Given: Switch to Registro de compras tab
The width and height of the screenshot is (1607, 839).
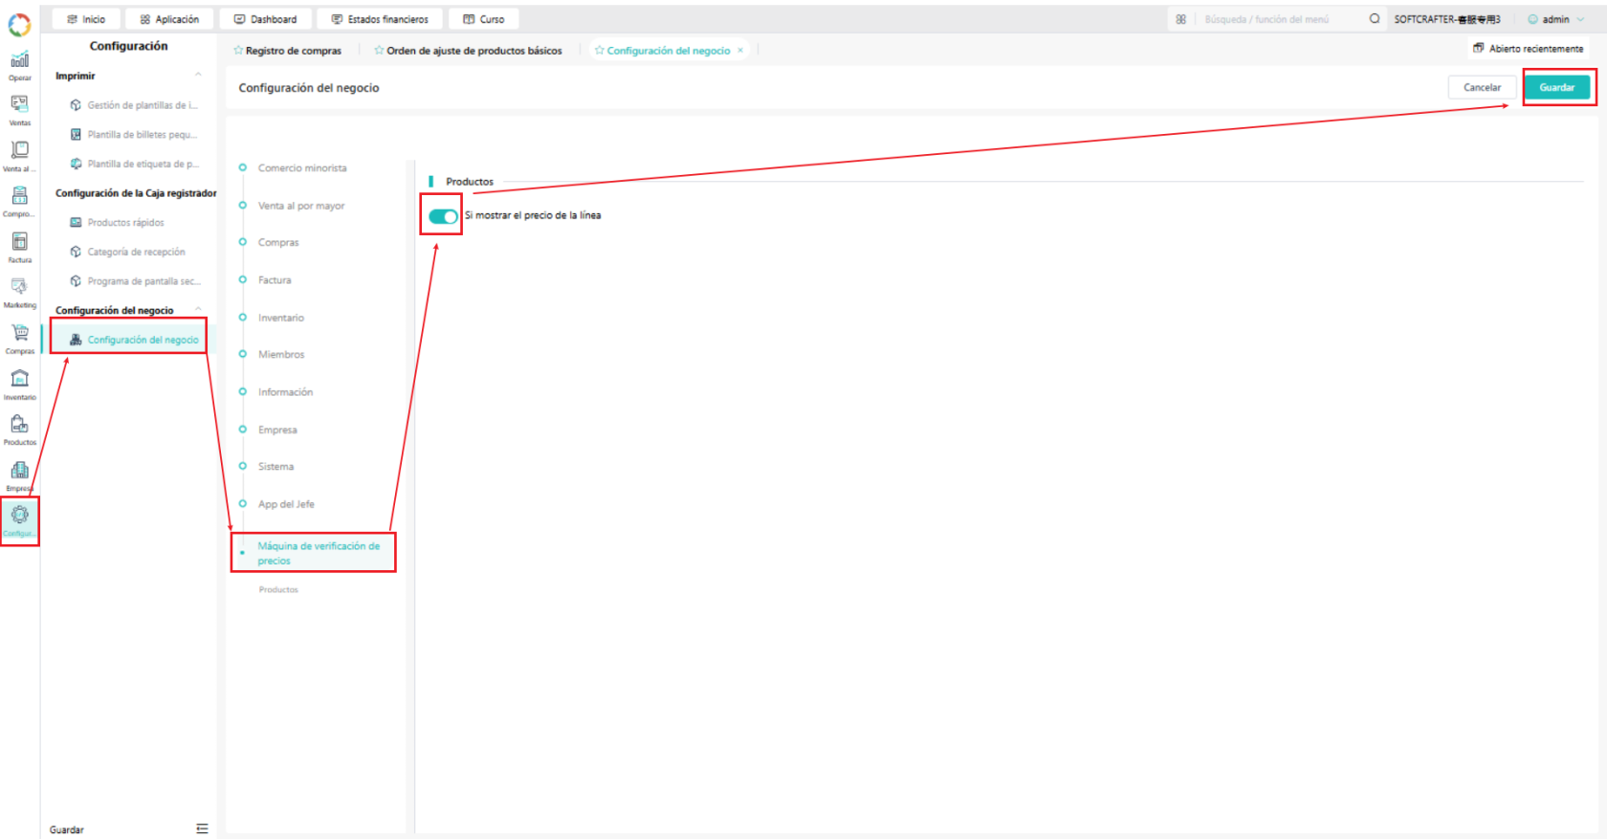Looking at the screenshot, I should pos(288,51).
